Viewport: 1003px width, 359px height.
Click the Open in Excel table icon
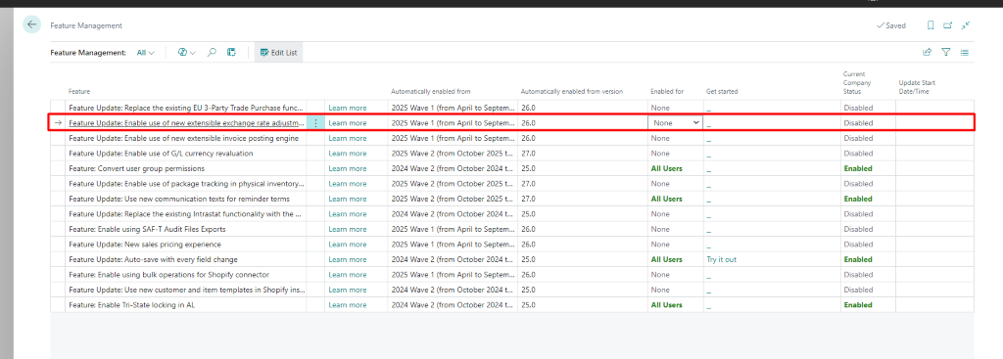(231, 53)
